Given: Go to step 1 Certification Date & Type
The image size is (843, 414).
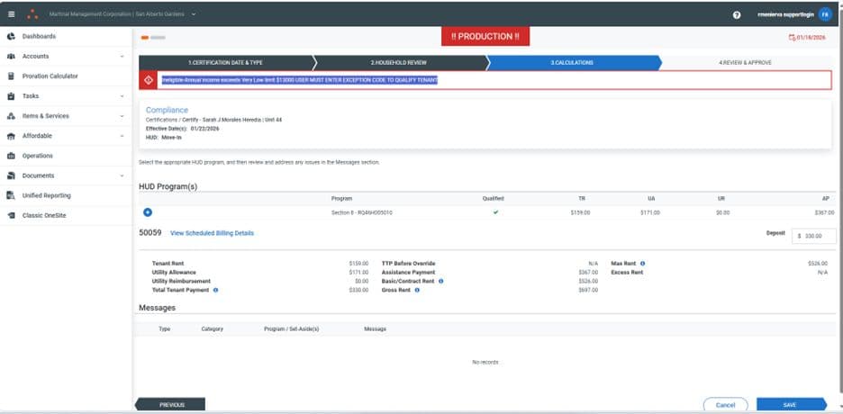Looking at the screenshot, I should coord(226,63).
